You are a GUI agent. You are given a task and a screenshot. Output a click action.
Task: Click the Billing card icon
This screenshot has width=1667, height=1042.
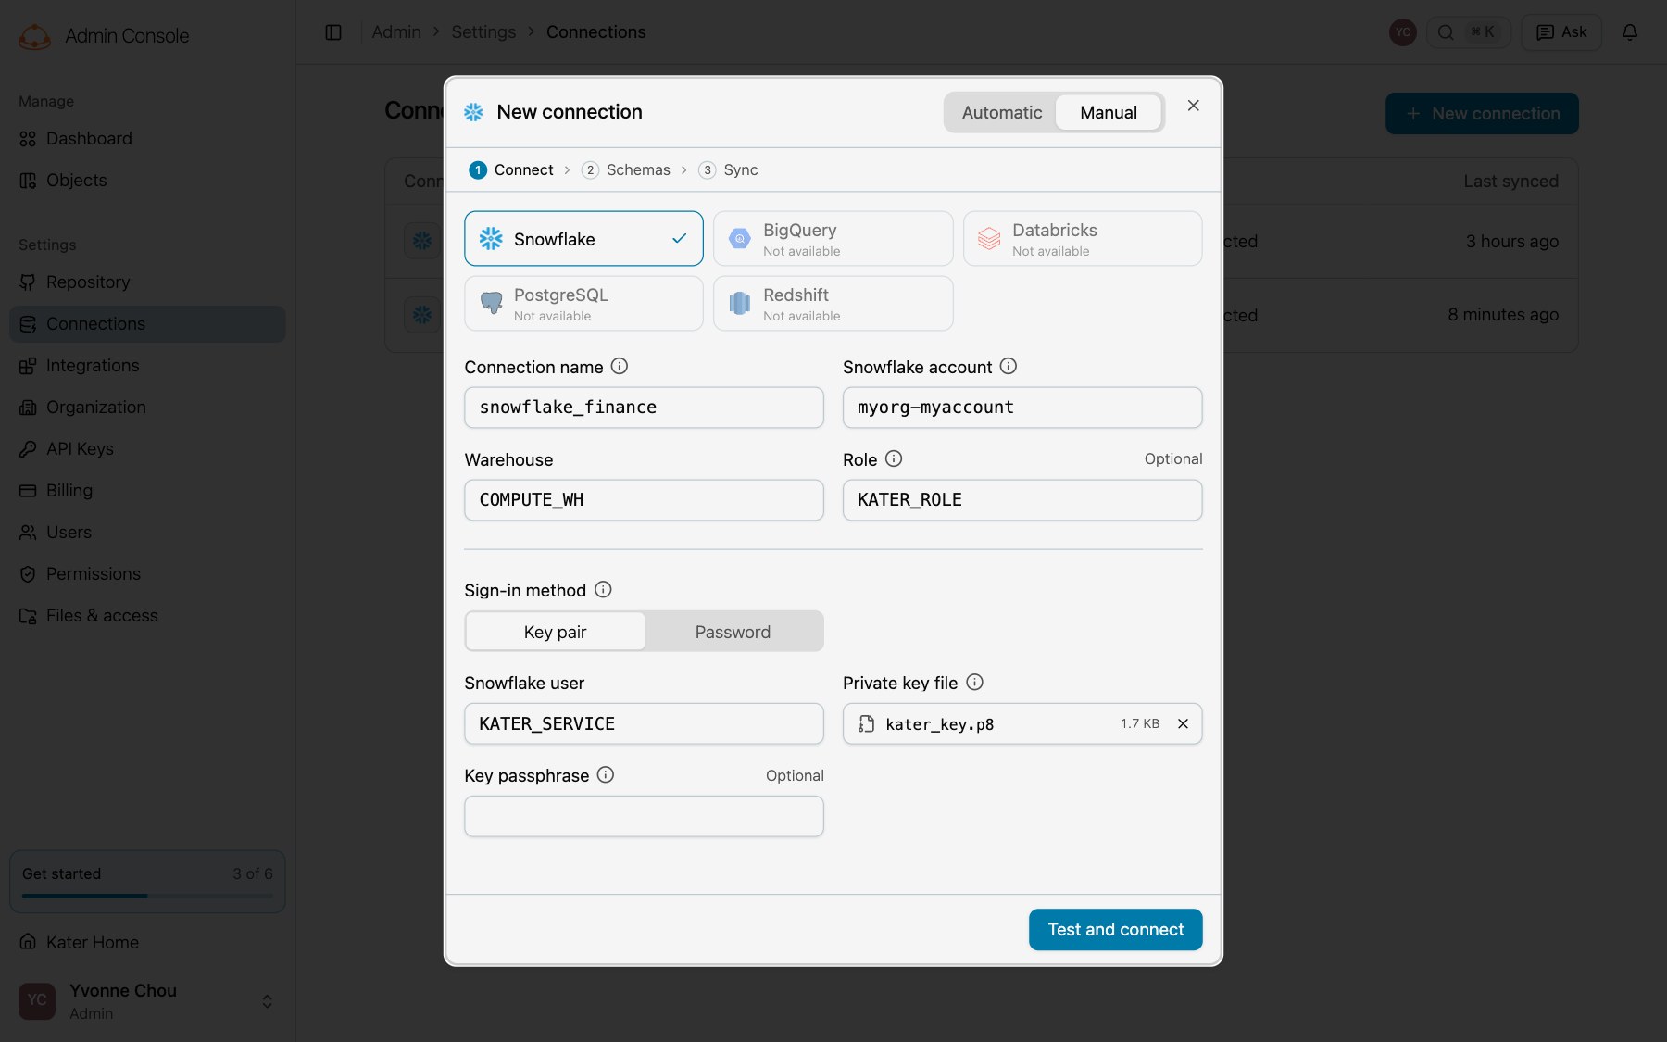point(28,491)
